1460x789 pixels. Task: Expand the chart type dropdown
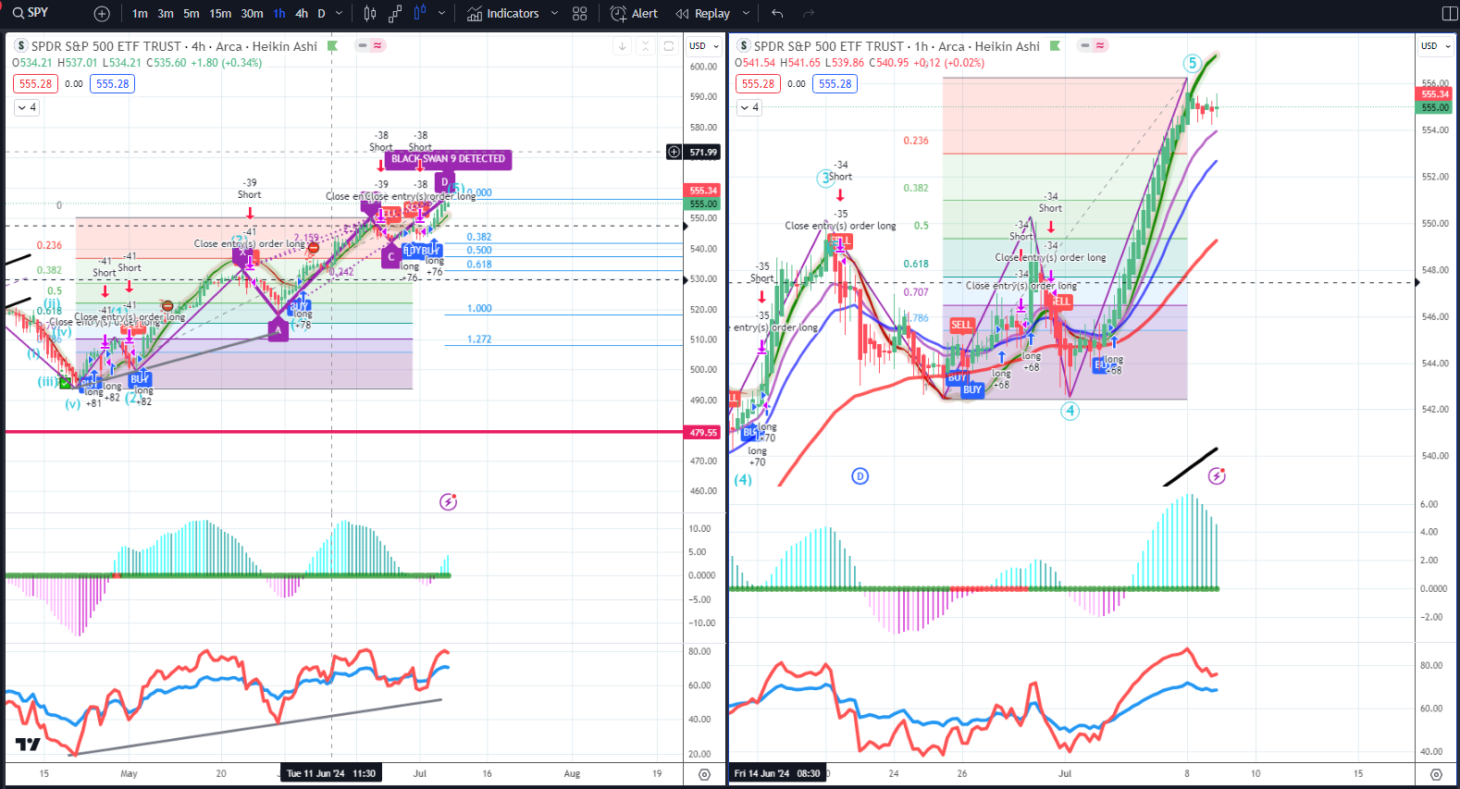(x=441, y=14)
